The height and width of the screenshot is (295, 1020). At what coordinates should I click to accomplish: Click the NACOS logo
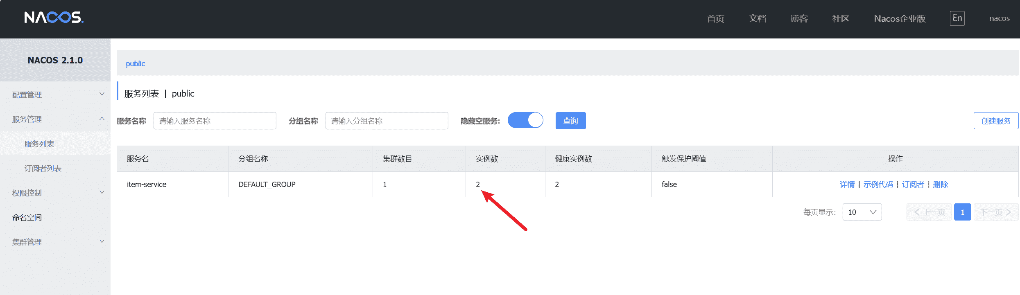coord(54,18)
